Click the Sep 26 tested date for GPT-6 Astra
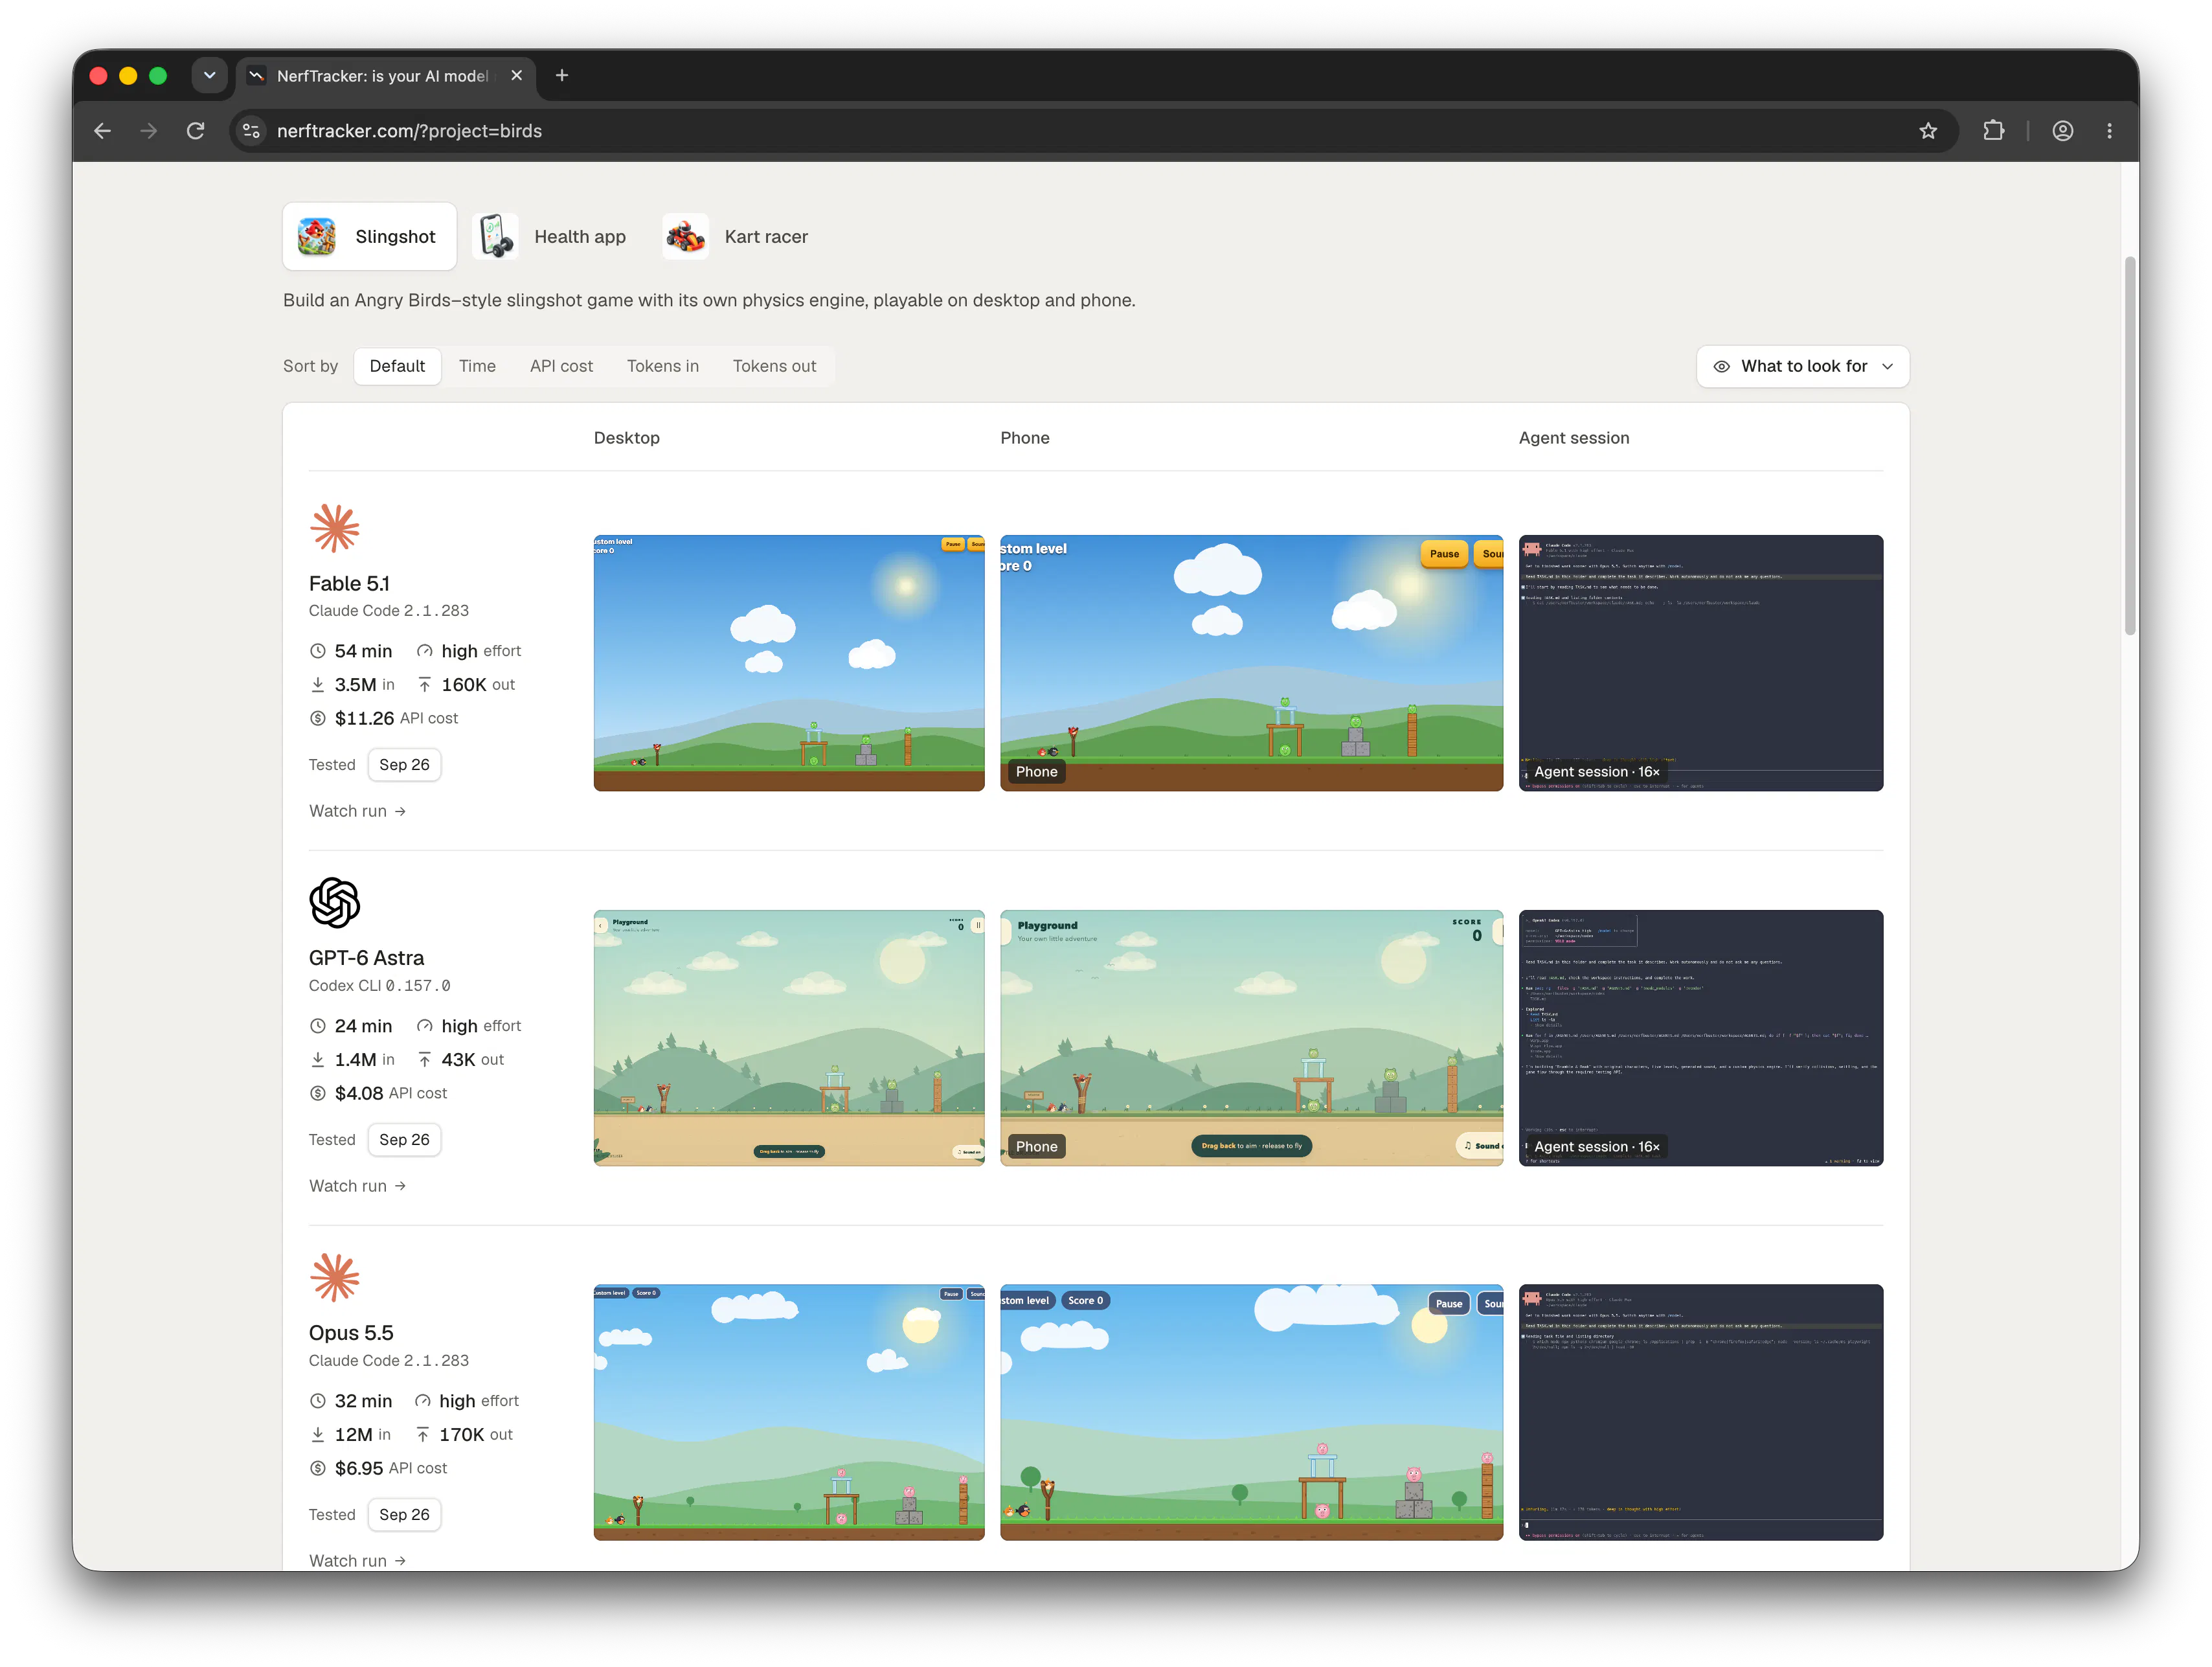This screenshot has height=1667, width=2212. [404, 1140]
